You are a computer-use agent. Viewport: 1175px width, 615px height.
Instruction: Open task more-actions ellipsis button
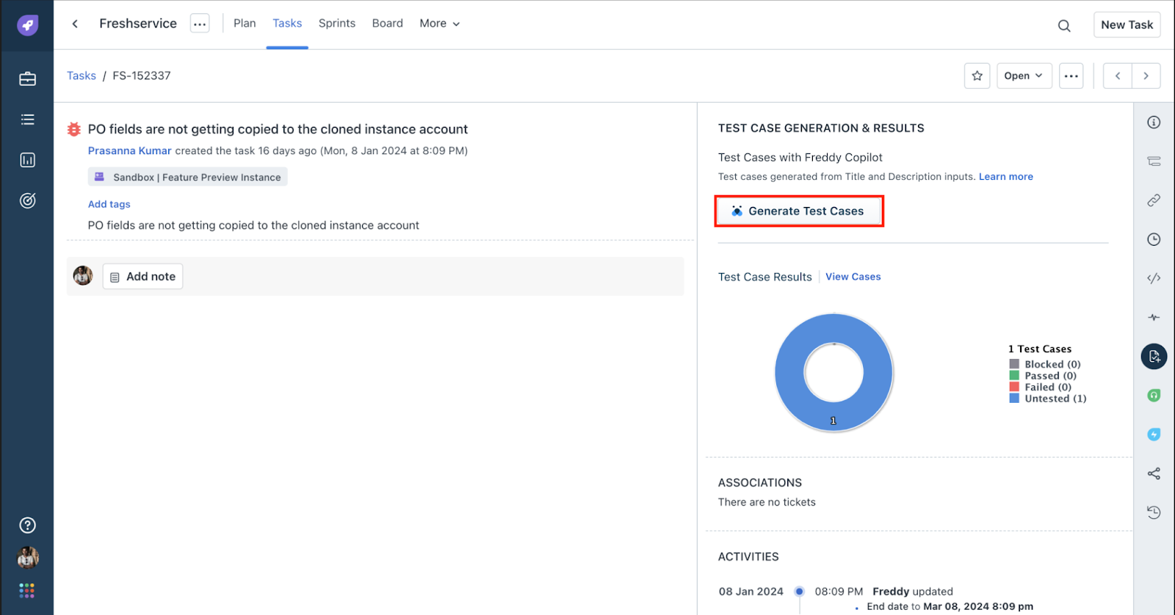(x=1071, y=76)
